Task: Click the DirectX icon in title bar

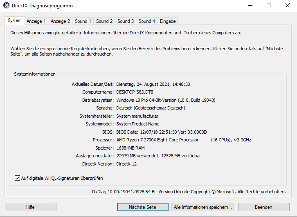Action: click(6, 5)
